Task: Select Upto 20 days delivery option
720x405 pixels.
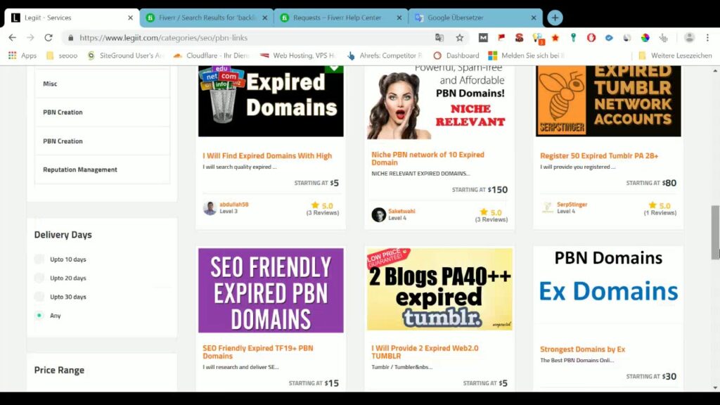Action: point(39,278)
